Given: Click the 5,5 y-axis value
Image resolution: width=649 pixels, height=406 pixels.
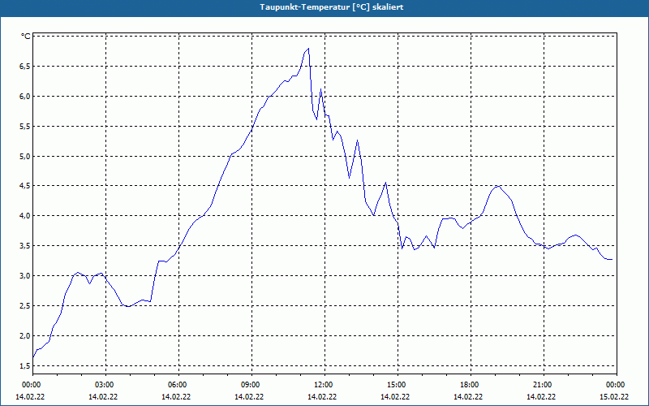Looking at the screenshot, I should (x=25, y=127).
